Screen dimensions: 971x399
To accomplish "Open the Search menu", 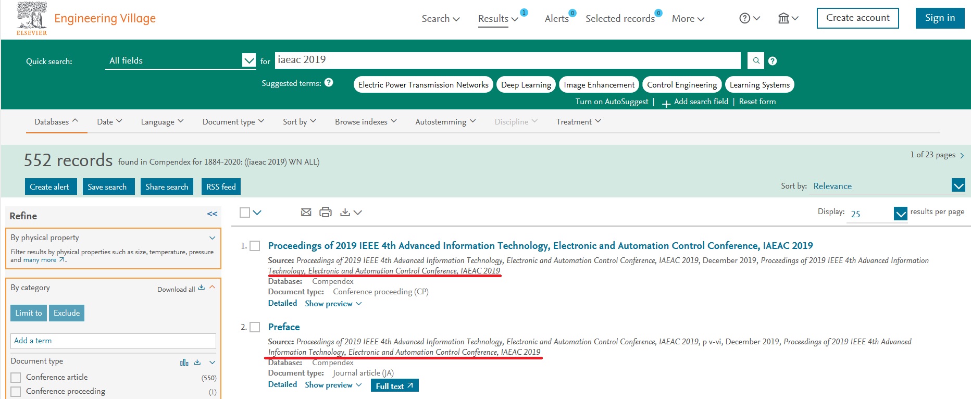I will click(441, 19).
